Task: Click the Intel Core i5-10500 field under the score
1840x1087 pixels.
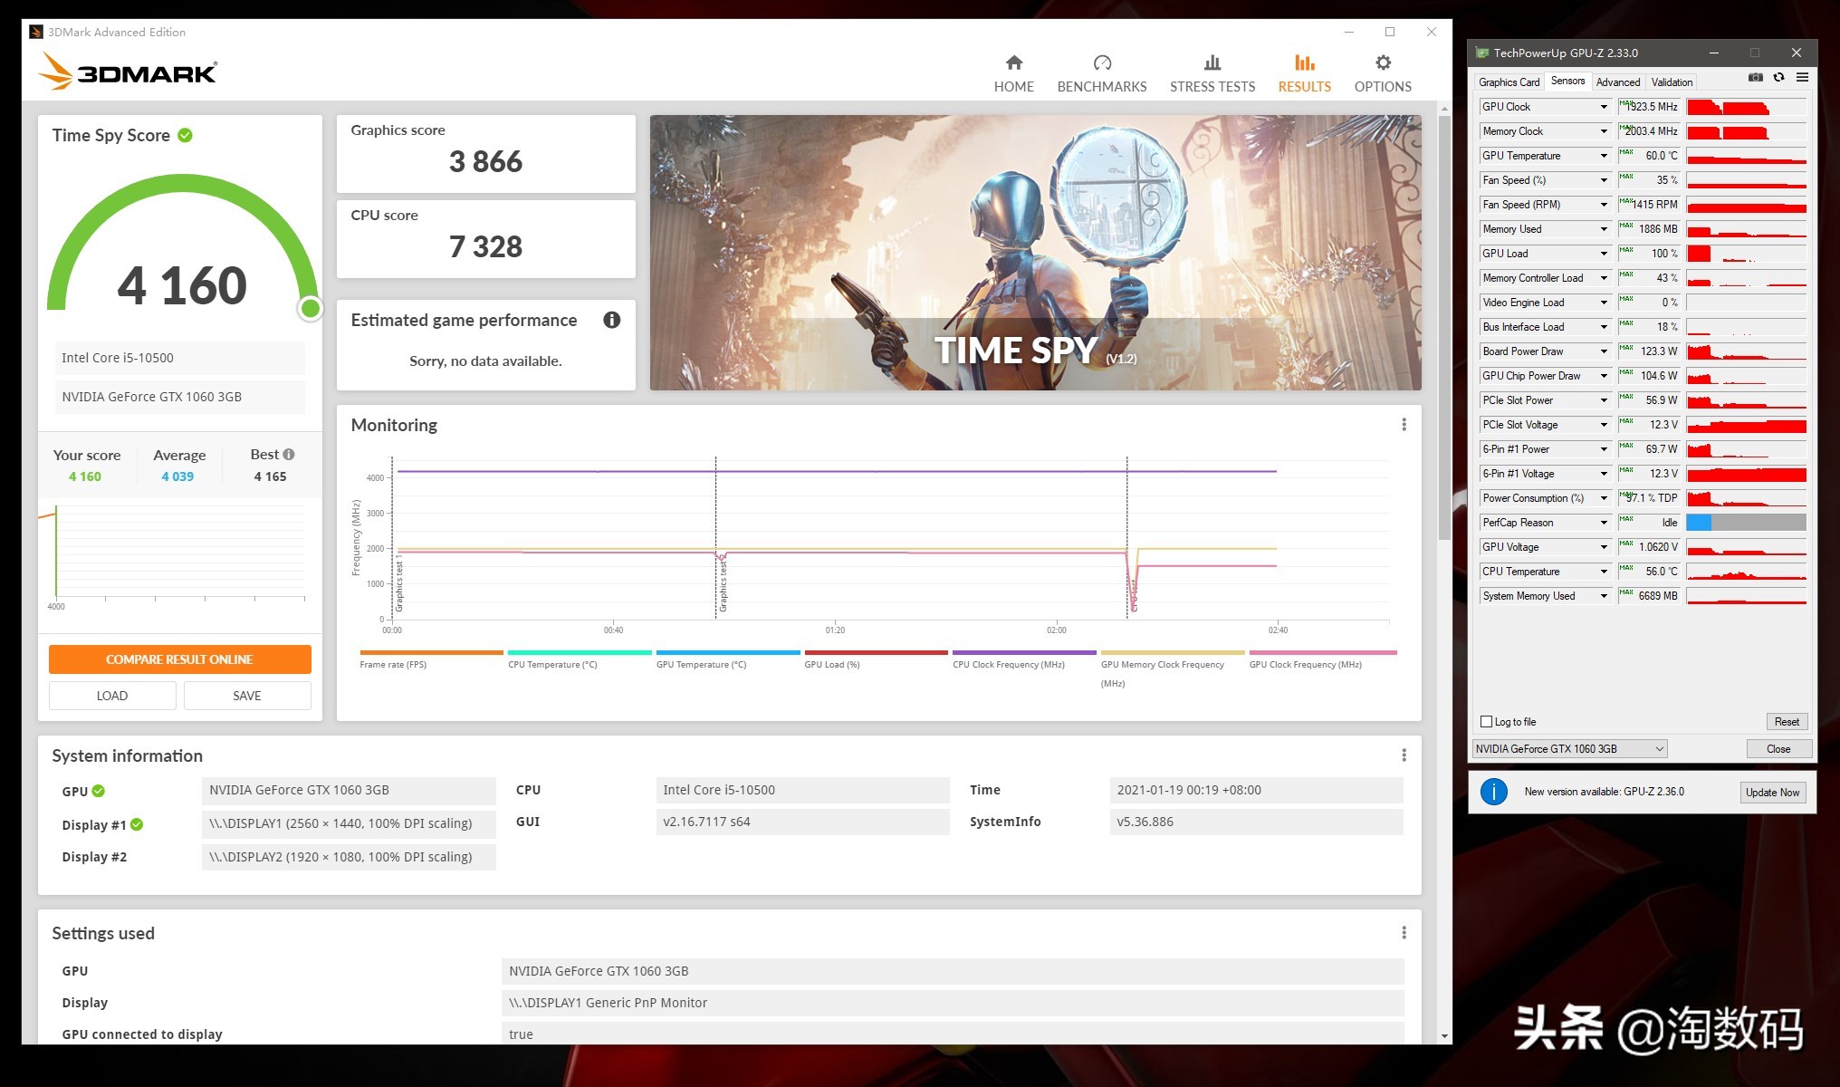Action: (179, 358)
